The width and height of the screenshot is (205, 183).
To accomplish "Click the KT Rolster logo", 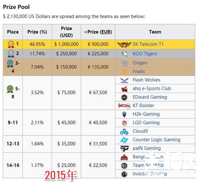I will point(124,106).
